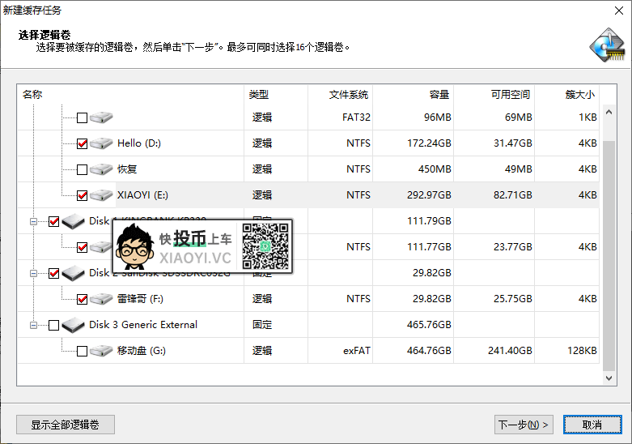Click the drive icon next to Hello (D:)
The width and height of the screenshot is (632, 444).
coord(101,143)
